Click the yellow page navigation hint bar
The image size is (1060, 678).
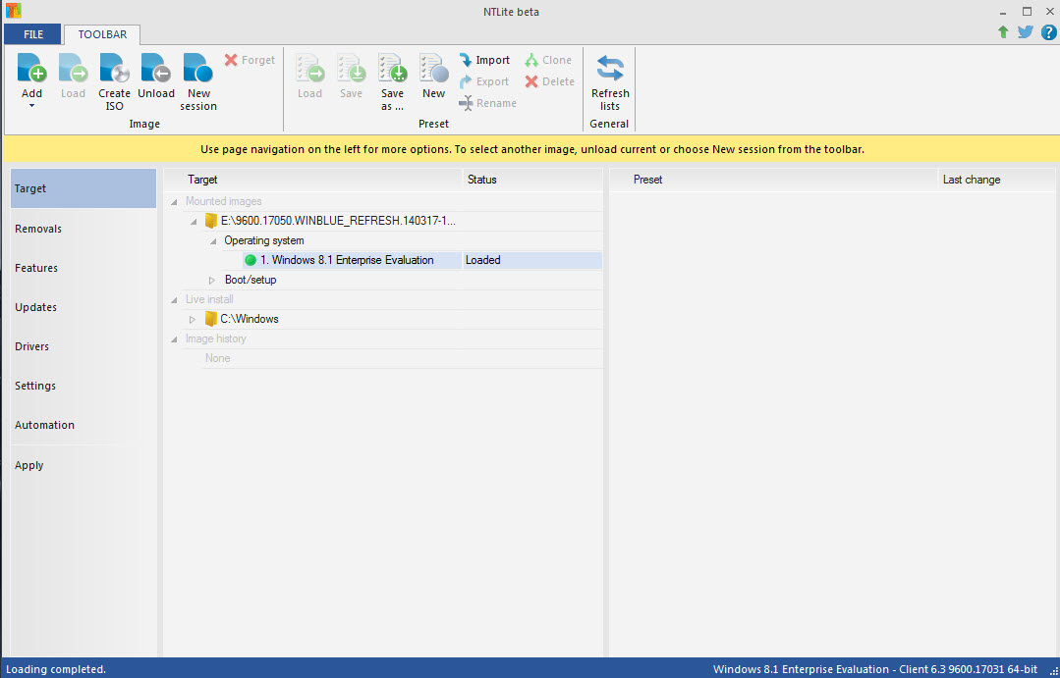(x=531, y=149)
